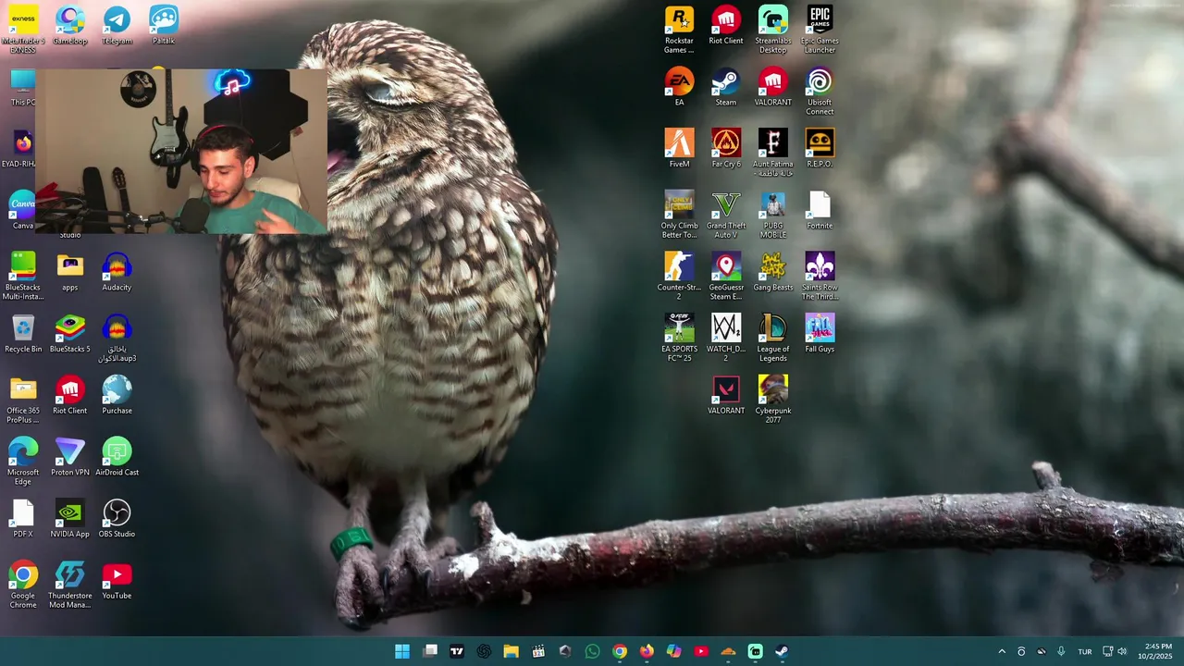
Task: Open the TUR input language switcher
Action: point(1085,651)
